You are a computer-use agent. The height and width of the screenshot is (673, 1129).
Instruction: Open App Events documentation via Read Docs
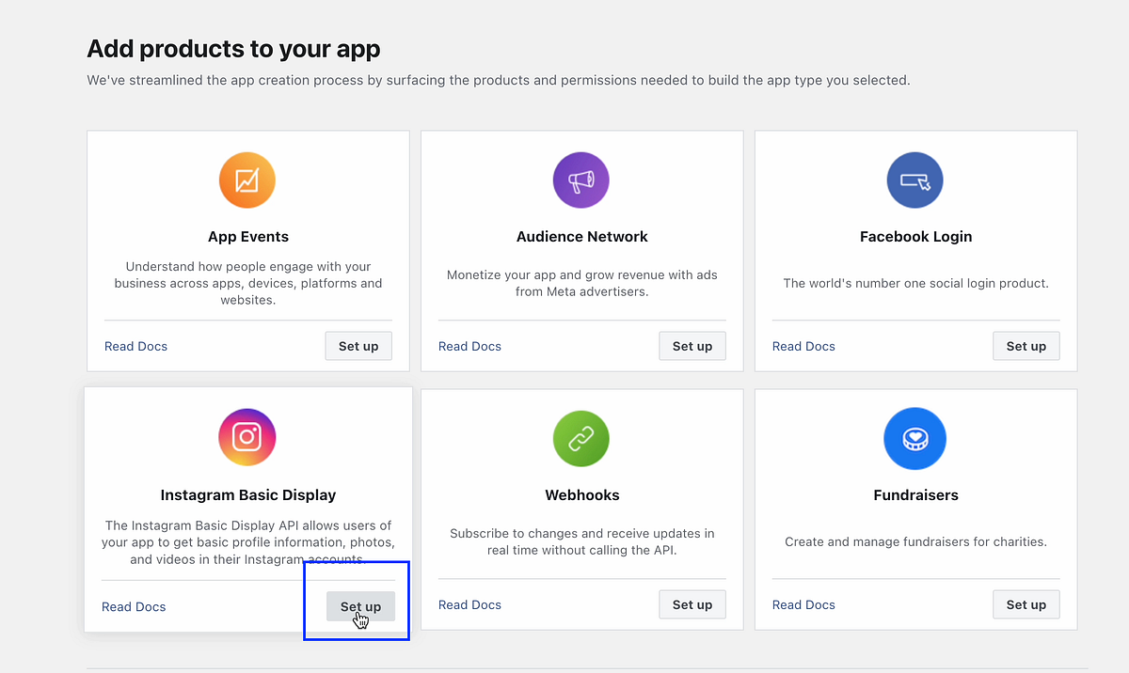click(135, 346)
